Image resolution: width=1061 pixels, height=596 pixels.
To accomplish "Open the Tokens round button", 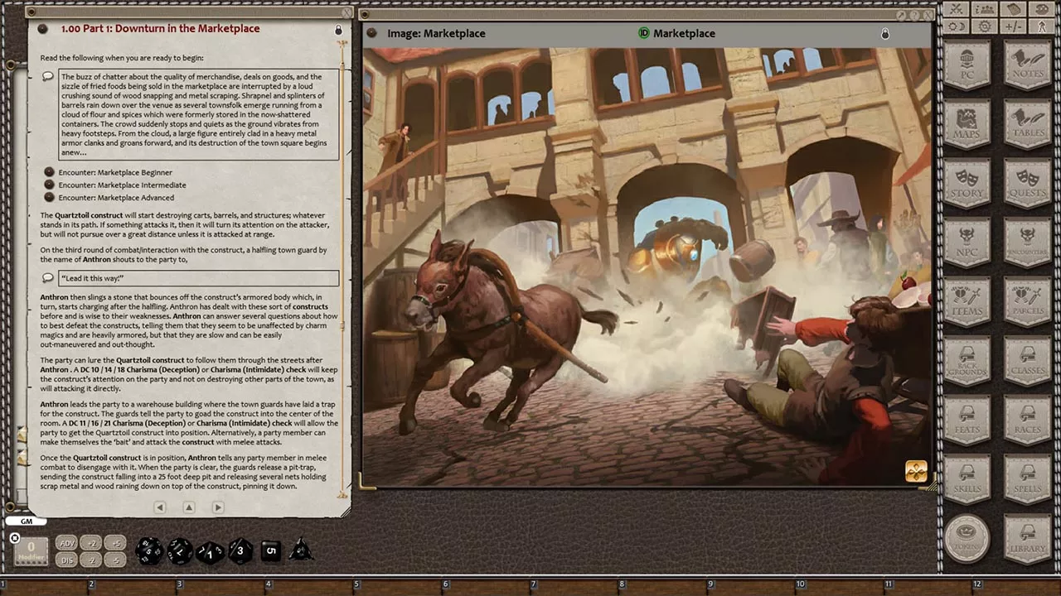I will [x=967, y=539].
